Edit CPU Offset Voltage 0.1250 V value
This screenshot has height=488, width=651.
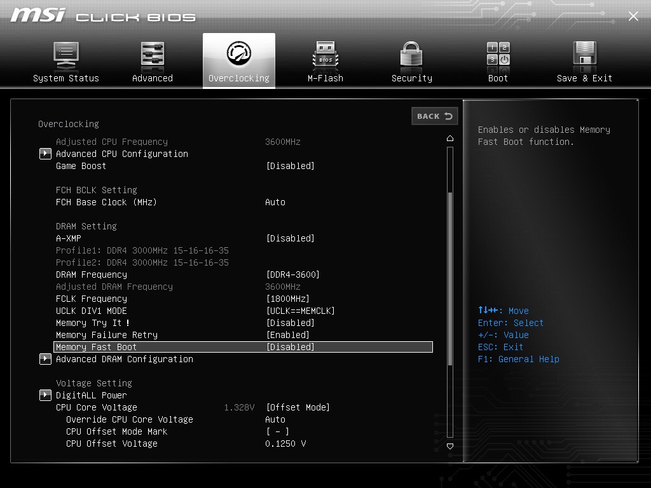[285, 444]
